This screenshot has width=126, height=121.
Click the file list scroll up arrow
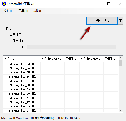pyautogui.click(x=120, y=58)
